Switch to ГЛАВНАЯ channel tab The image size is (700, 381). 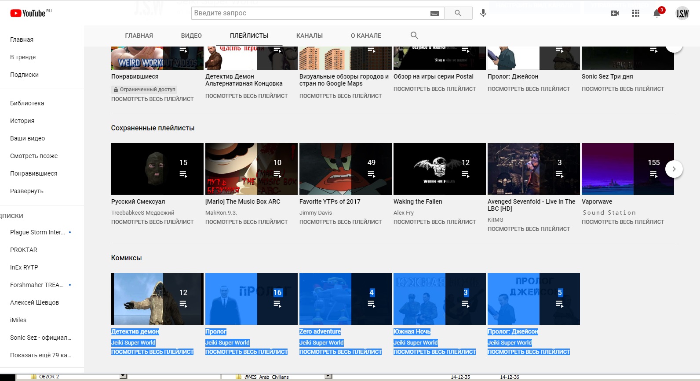(x=139, y=36)
